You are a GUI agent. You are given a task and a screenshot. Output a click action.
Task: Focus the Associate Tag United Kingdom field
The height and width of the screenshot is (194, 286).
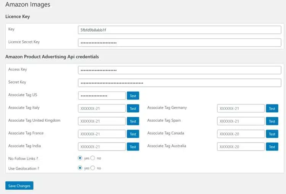click(x=102, y=121)
